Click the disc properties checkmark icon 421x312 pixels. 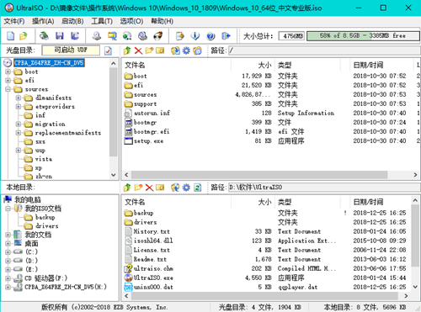[108, 50]
